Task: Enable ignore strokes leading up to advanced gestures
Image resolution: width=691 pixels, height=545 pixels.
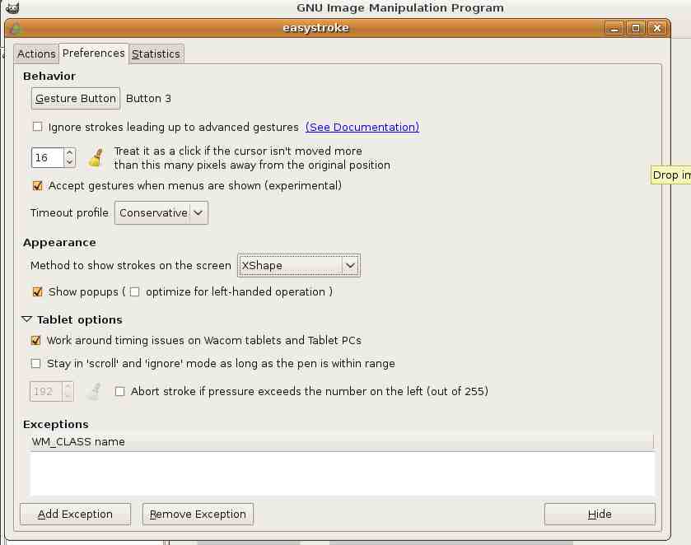Action: pos(37,127)
